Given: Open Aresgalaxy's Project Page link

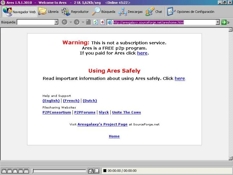Looking at the screenshot, I should tap(103, 124).
